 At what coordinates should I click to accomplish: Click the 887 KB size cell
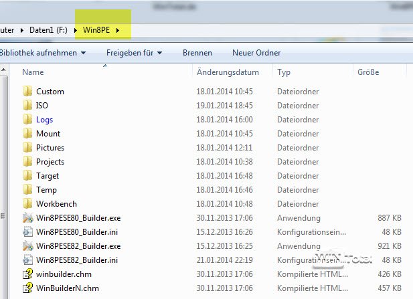point(390,218)
